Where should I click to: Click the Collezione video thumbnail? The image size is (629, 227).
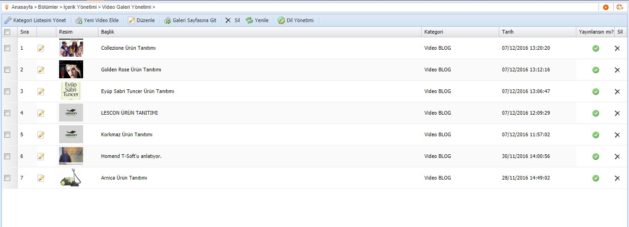point(71,48)
